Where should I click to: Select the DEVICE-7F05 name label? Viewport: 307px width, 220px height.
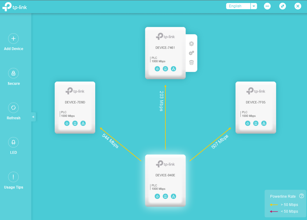256,102
